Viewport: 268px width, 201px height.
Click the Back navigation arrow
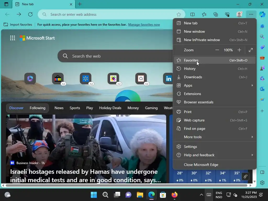[x=7, y=14]
